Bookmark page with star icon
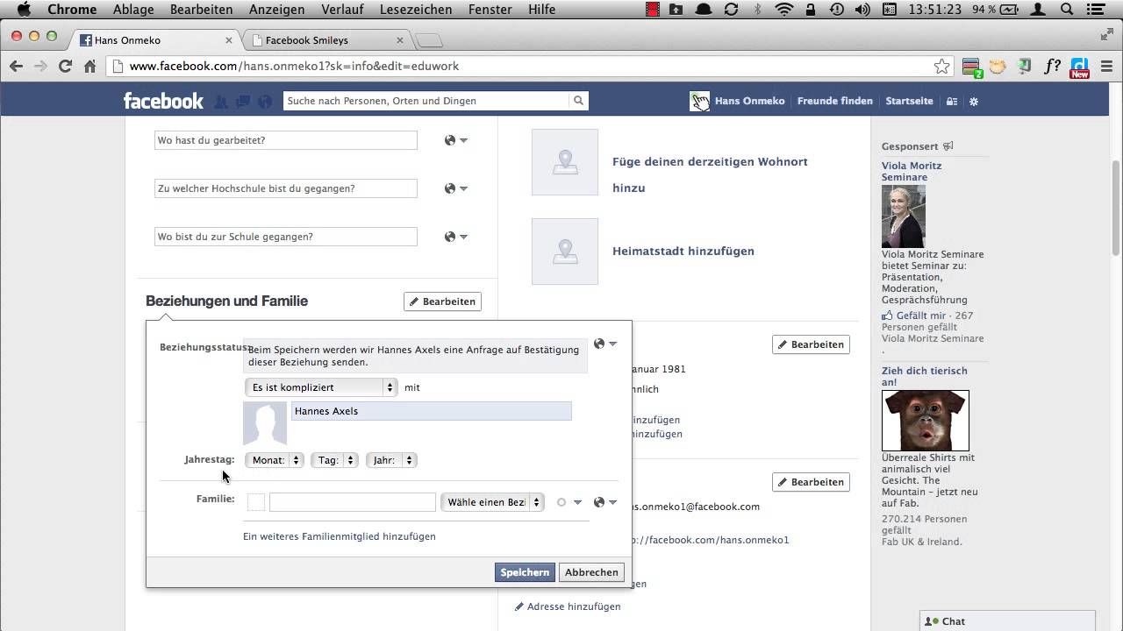The height and width of the screenshot is (631, 1123). (x=941, y=66)
